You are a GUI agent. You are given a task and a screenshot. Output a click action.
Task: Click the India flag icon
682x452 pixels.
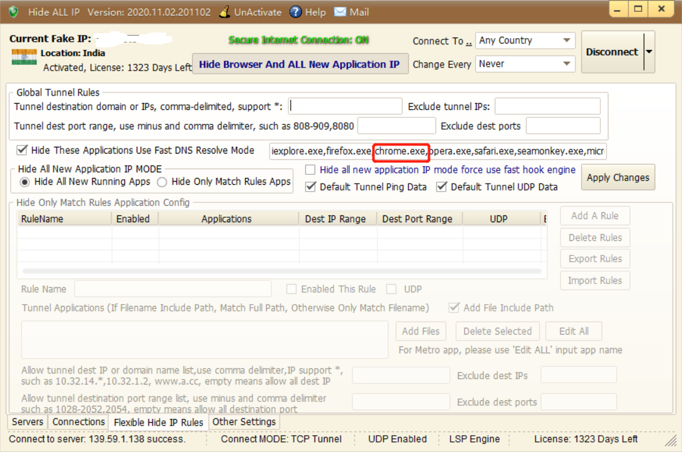coord(24,57)
